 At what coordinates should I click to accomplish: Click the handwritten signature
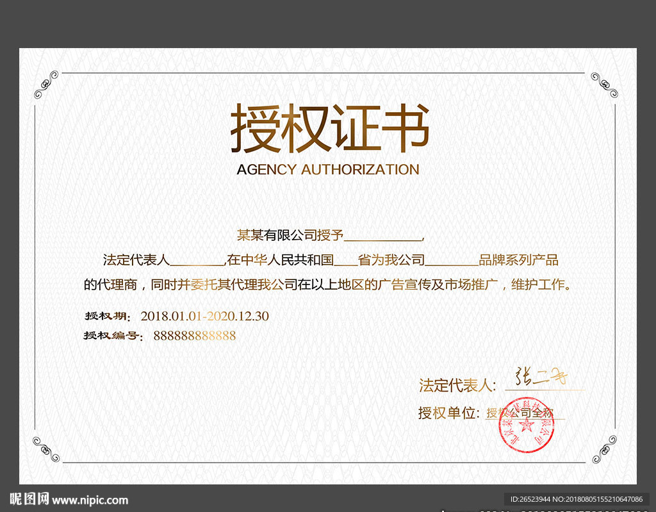[x=541, y=376]
